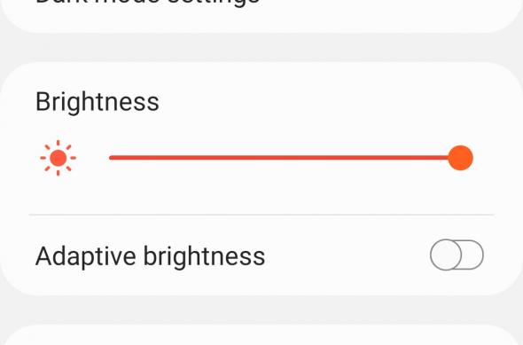This screenshot has width=523, height=345.
Task: Tap the sun brightness icon
Action: [x=58, y=158]
